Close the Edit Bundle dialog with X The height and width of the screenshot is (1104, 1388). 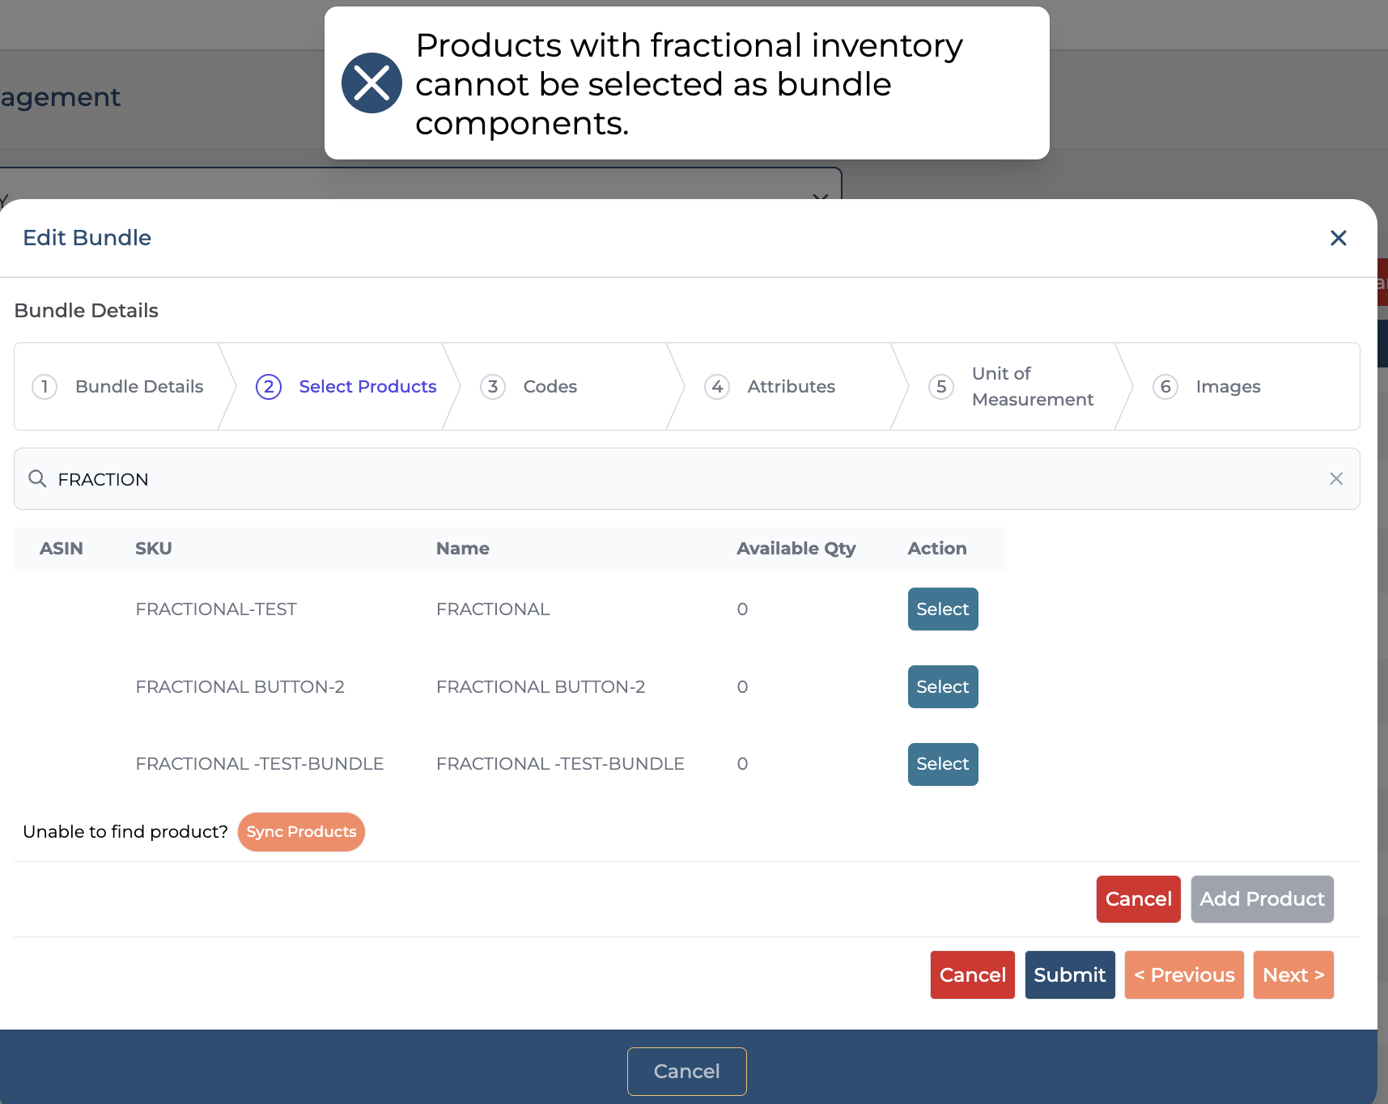click(1338, 238)
